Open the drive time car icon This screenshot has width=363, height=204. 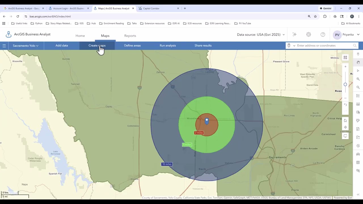pyautogui.click(x=358, y=154)
